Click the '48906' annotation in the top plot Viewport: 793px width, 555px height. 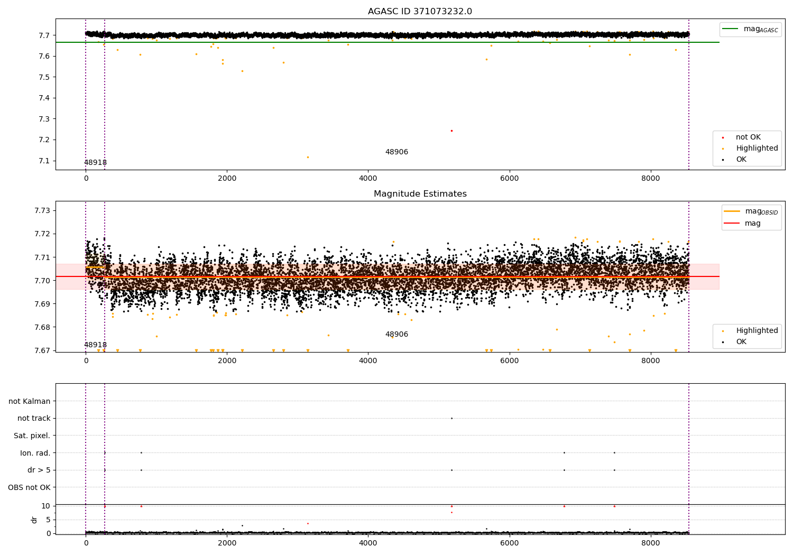[396, 152]
